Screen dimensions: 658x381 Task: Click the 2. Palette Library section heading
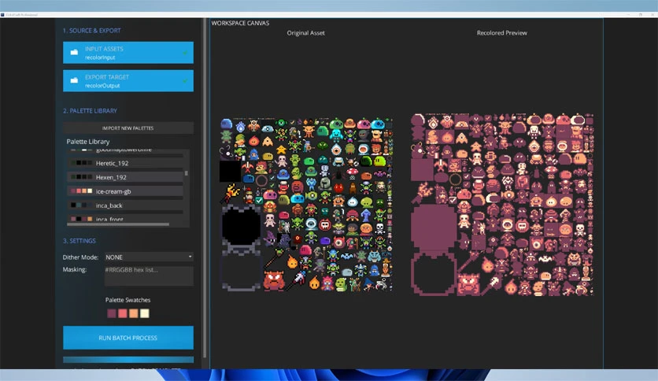tap(90, 111)
